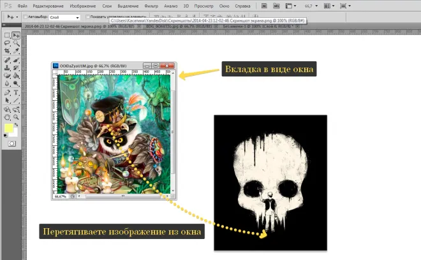The height and width of the screenshot is (260, 421).
Task: Select the History Brush tool
Action: coord(16,68)
